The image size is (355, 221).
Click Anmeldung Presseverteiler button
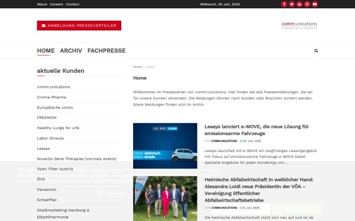pyautogui.click(x=79, y=25)
